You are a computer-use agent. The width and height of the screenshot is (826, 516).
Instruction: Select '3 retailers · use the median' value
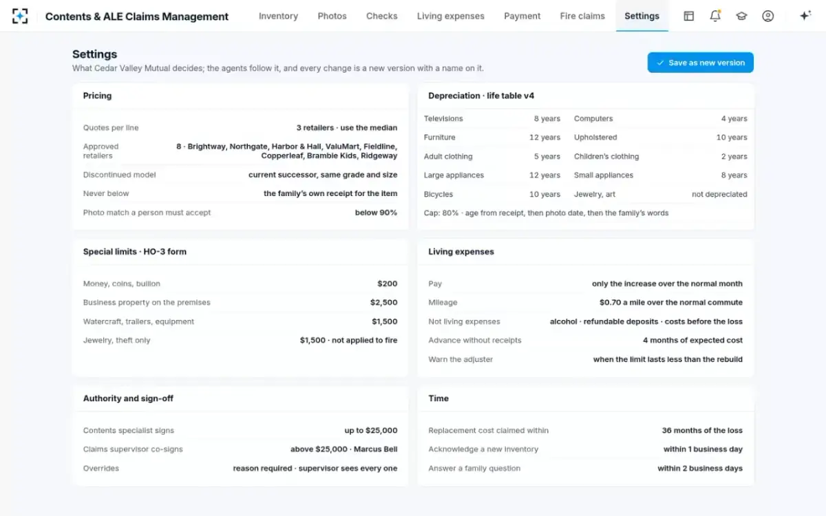tap(347, 128)
